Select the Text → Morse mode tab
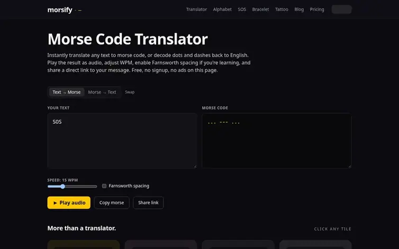The height and width of the screenshot is (249, 399). [67, 92]
